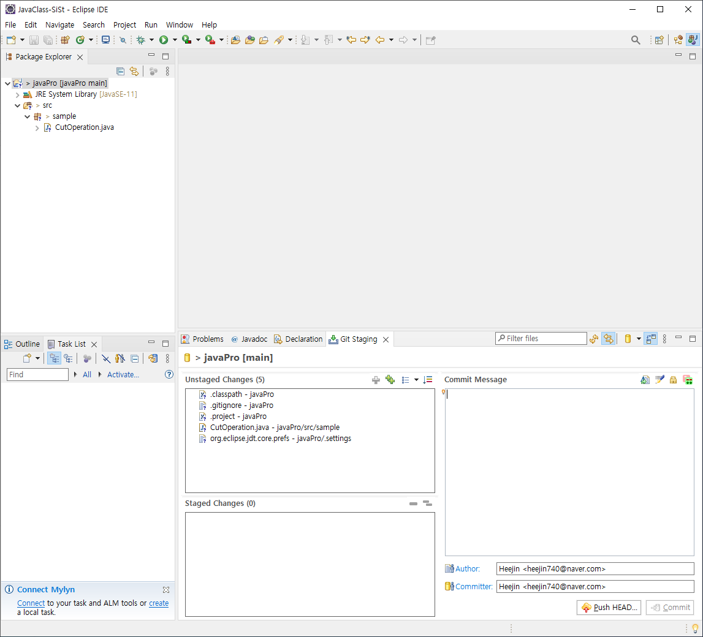Click the New wizard toolbar icon

[11, 40]
